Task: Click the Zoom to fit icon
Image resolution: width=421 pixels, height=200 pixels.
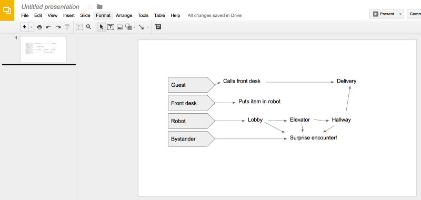Action: point(80,27)
